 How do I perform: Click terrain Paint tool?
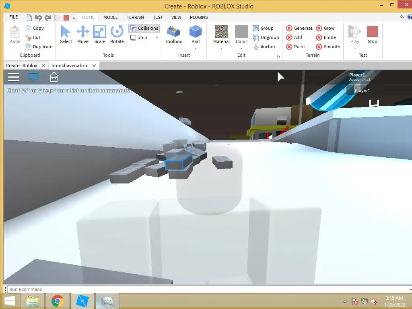(296, 47)
